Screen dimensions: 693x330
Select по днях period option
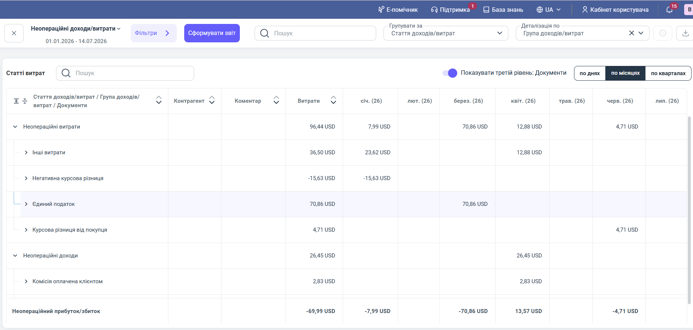coord(590,73)
